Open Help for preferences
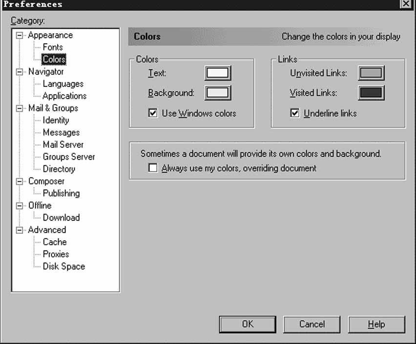This screenshot has height=344, width=416. click(x=376, y=325)
